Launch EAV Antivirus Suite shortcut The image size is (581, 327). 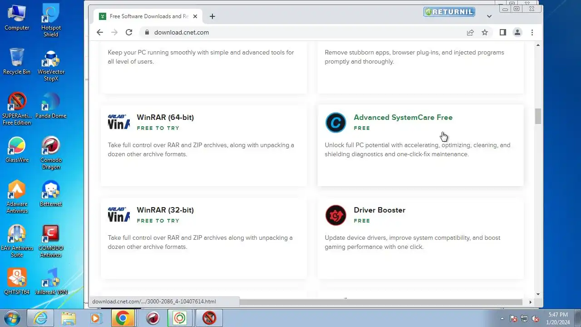17,241
